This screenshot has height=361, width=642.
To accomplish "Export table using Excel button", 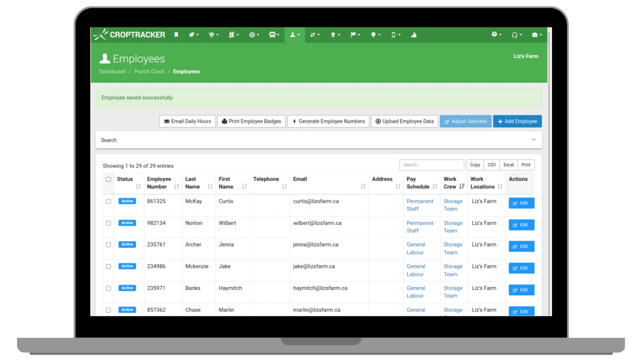I will [509, 165].
